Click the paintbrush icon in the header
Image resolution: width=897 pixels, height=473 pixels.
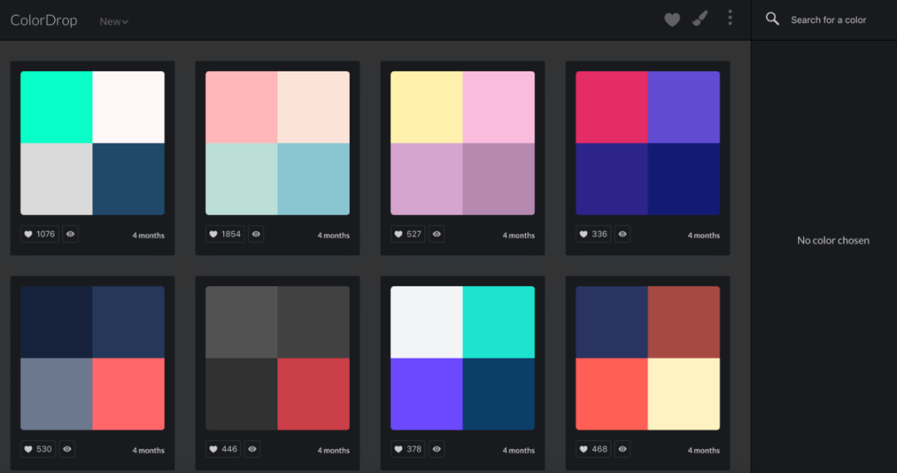pos(699,19)
